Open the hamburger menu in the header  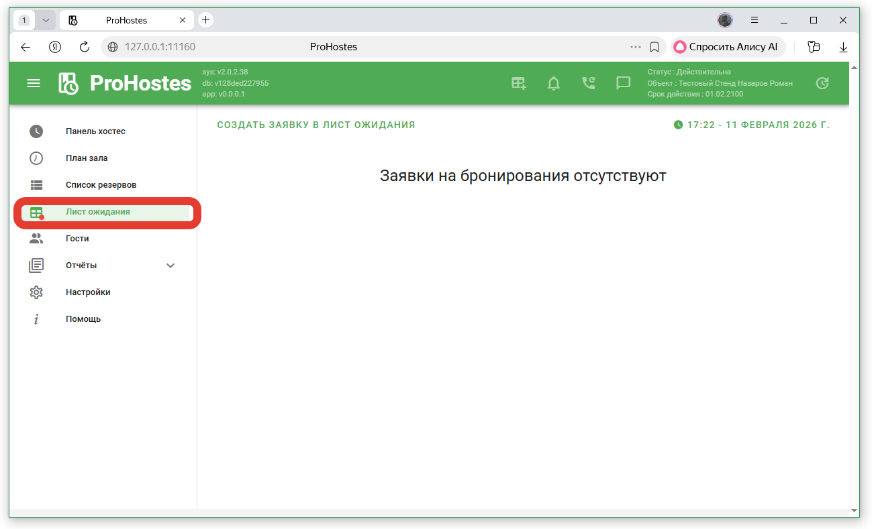point(33,83)
